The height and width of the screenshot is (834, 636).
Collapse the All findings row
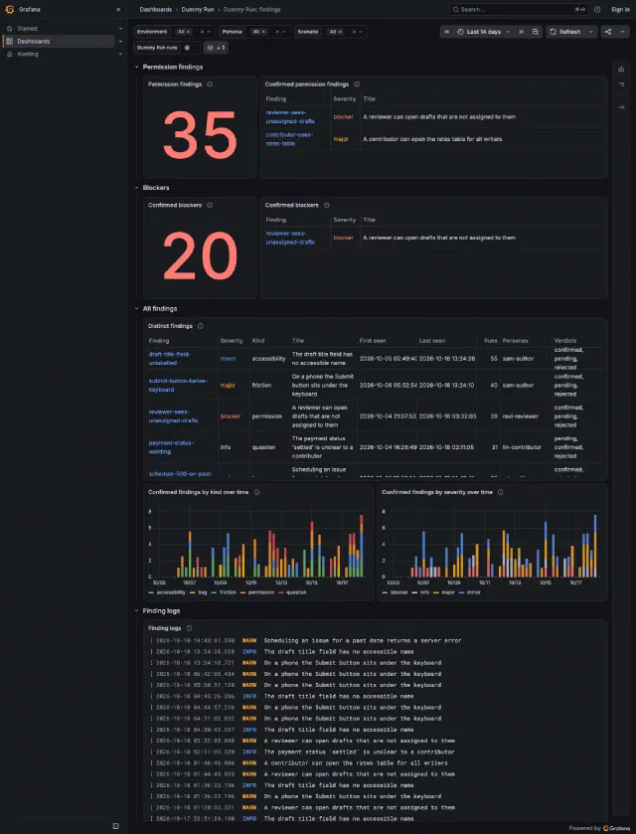[x=137, y=308]
